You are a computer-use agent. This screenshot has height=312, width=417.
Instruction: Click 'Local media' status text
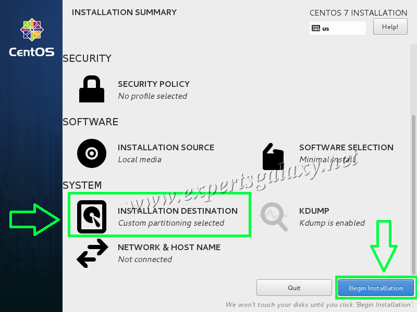coord(140,160)
